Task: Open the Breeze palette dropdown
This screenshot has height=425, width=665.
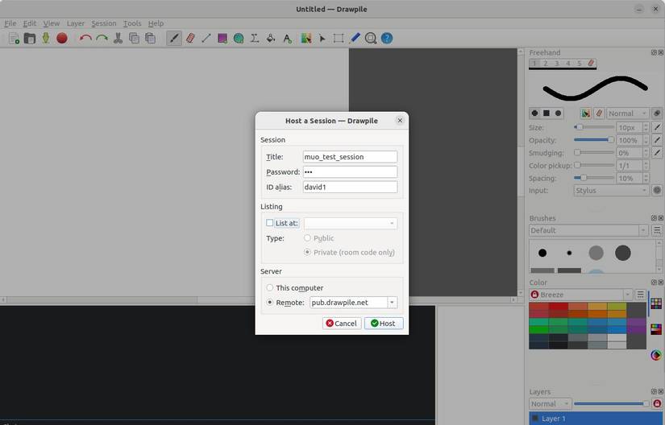Action: (580, 295)
